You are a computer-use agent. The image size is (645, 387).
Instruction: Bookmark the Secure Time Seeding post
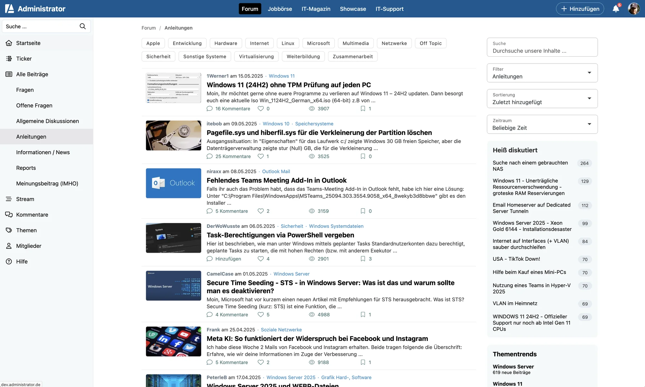coord(363,314)
